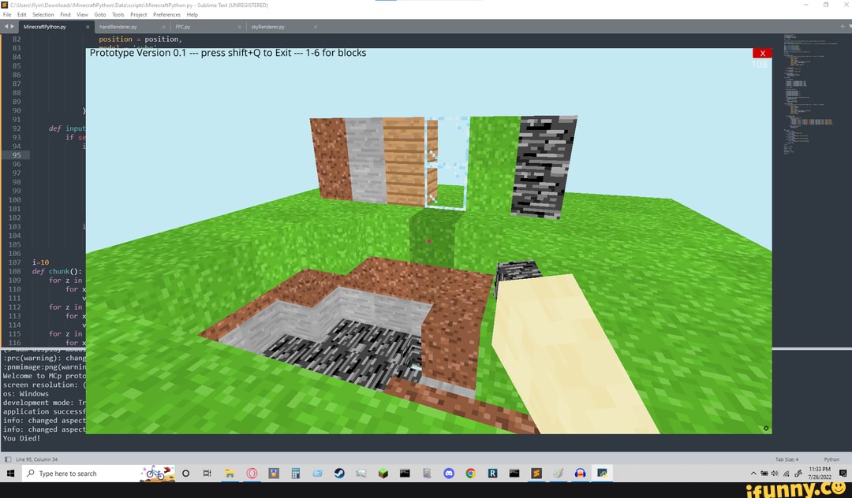This screenshot has height=498, width=852.
Task: Open Opera browser from taskbar
Action: [252, 474]
